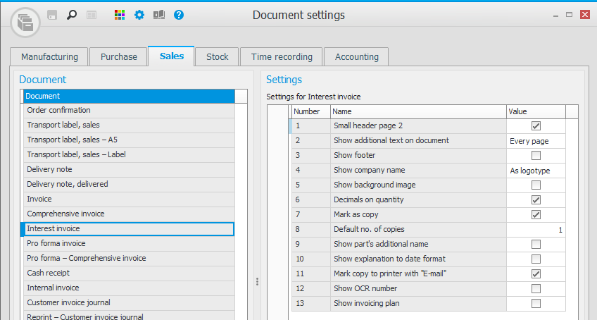The width and height of the screenshot is (597, 320).
Task: Click the round application menu button
Action: click(25, 23)
